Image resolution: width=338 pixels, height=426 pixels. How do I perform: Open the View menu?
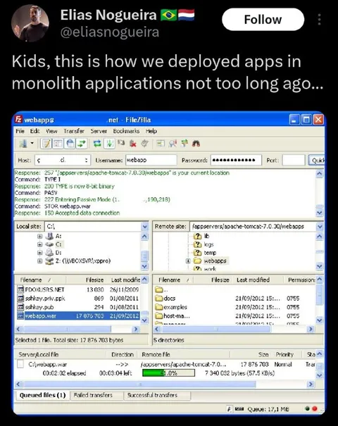(51, 131)
